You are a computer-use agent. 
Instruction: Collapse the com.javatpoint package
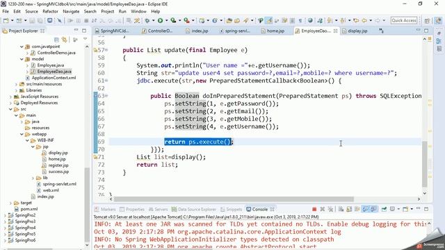22,47
